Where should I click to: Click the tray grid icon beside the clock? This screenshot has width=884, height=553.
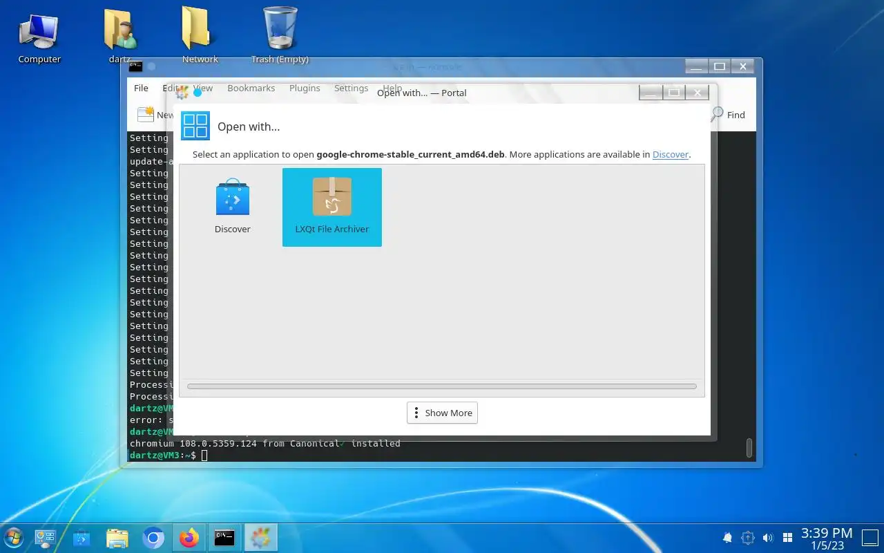(x=787, y=538)
